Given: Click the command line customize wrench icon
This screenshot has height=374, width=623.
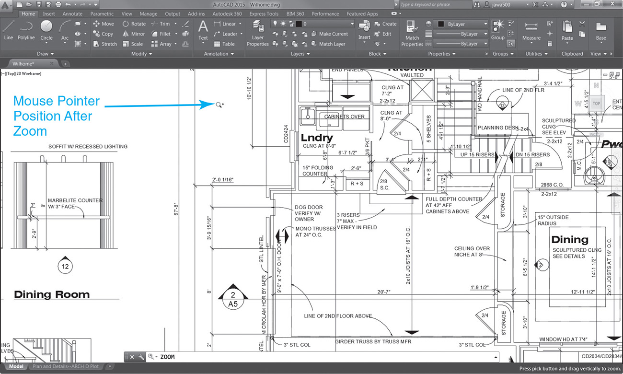Looking at the screenshot, I should [x=141, y=357].
